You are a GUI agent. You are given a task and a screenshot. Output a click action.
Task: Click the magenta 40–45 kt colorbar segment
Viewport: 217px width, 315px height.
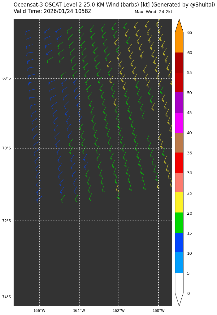[179, 123]
